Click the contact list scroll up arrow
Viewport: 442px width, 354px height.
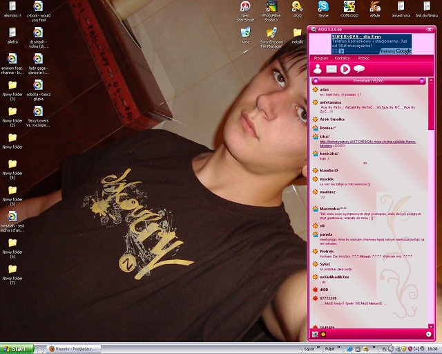431,80
